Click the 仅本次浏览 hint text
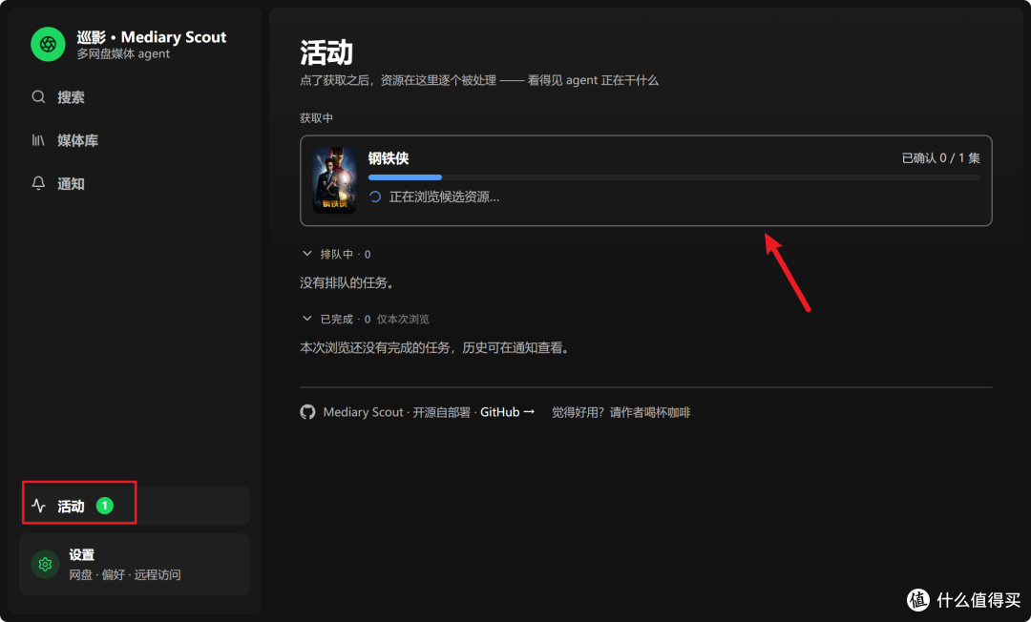1031x622 pixels. [x=403, y=320]
